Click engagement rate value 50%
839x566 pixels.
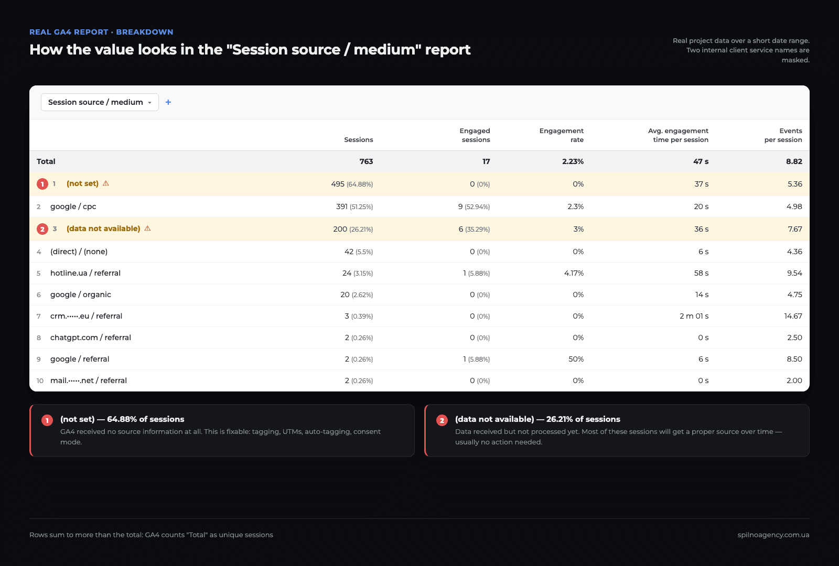click(x=576, y=359)
